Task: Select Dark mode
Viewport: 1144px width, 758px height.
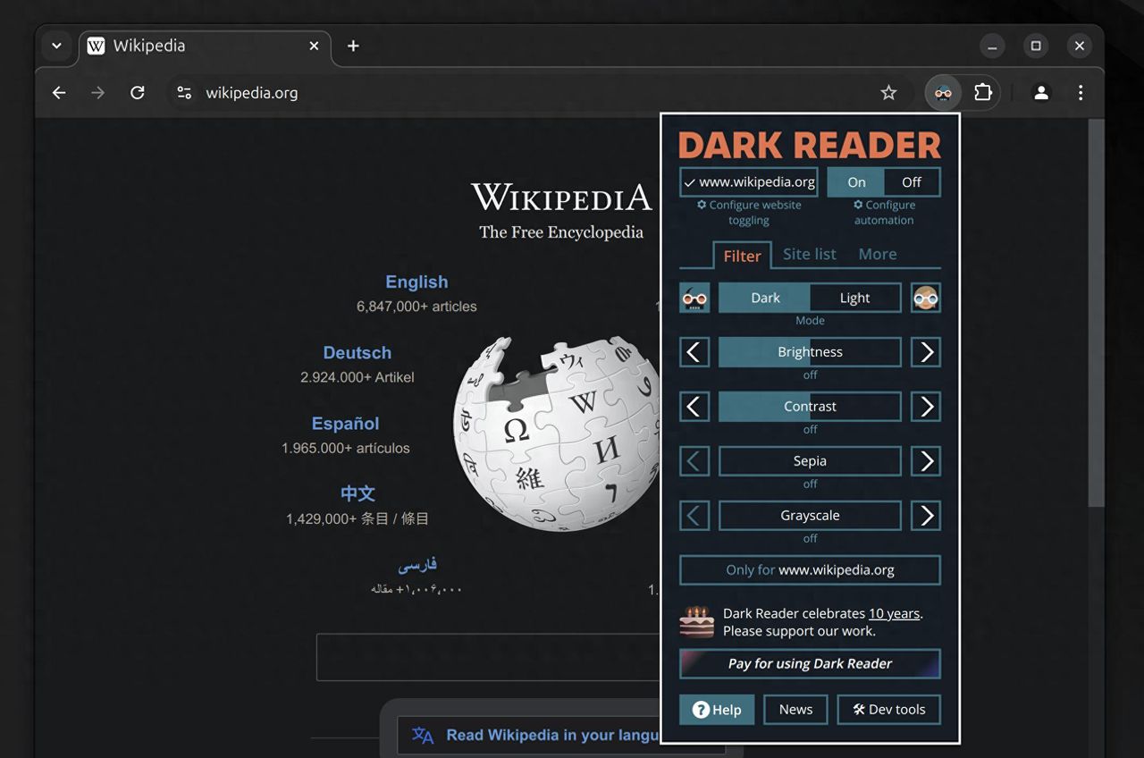Action: tap(765, 298)
